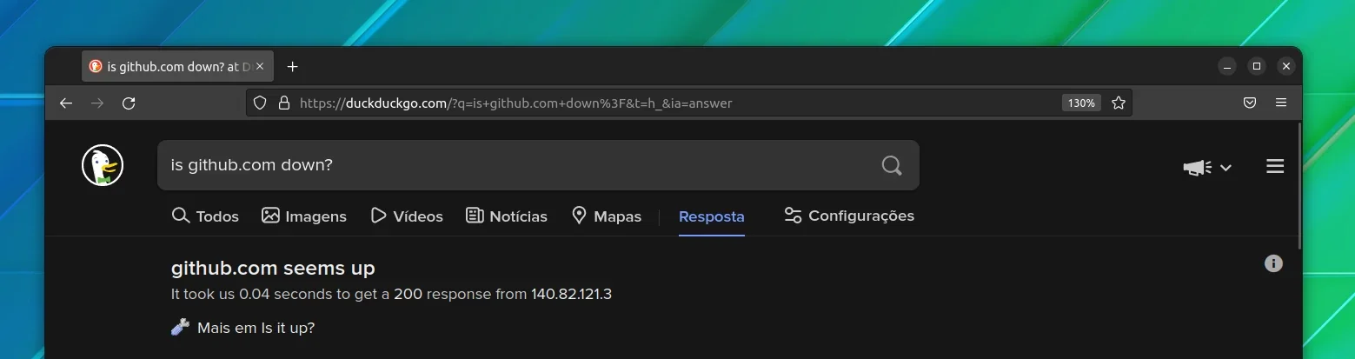Open the Mais em Is it up? link
The image size is (1355, 359).
(x=256, y=328)
